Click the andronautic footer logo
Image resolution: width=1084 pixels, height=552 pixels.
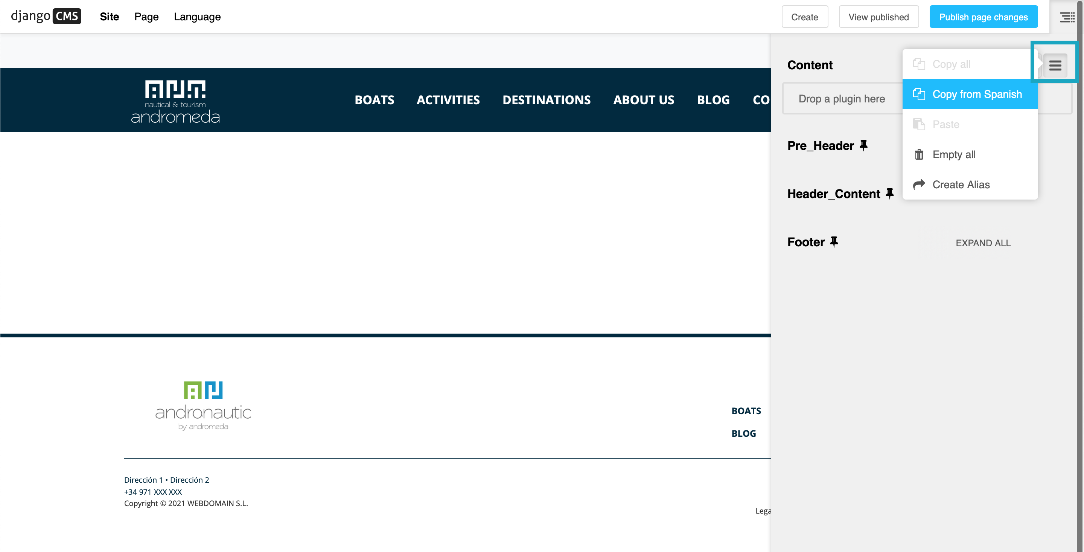[203, 406]
